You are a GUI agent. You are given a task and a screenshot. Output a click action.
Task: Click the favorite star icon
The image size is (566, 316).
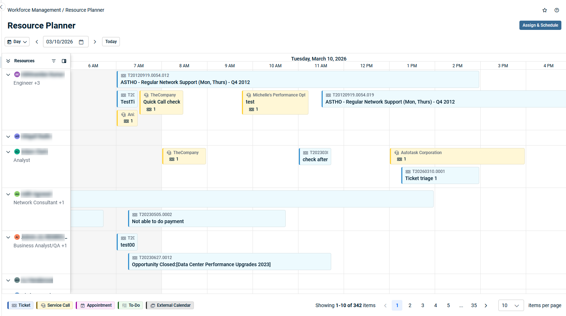tap(544, 10)
